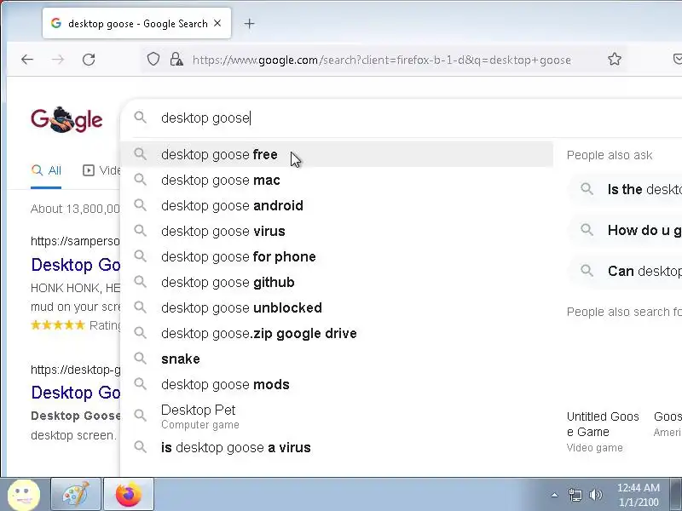Screen dimensions: 682x511
Task: Switch to the Videos results tab
Action: pyautogui.click(x=101, y=170)
